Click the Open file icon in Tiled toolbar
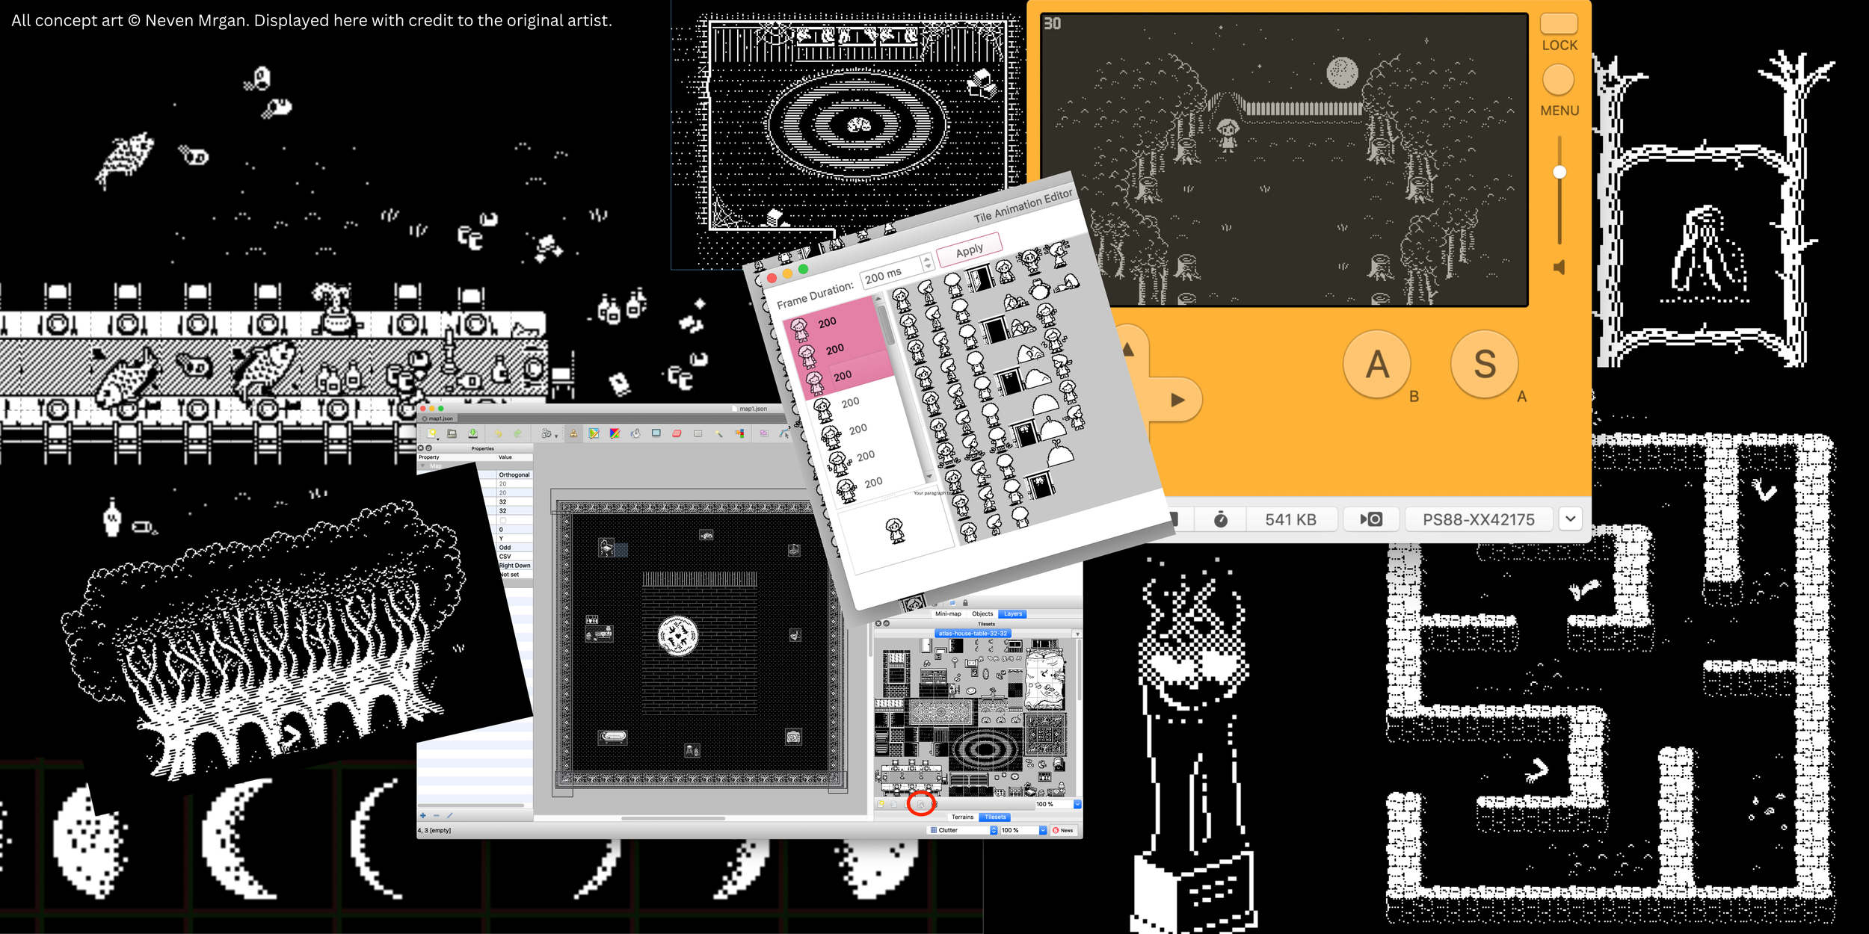 point(452,433)
